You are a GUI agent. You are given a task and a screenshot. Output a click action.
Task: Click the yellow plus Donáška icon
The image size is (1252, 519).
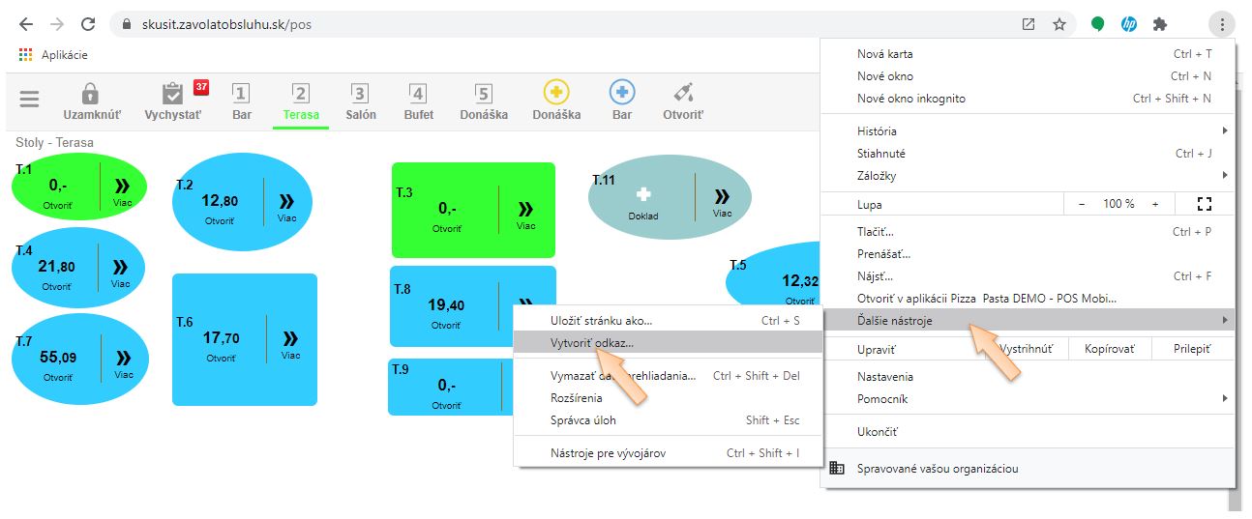point(556,93)
